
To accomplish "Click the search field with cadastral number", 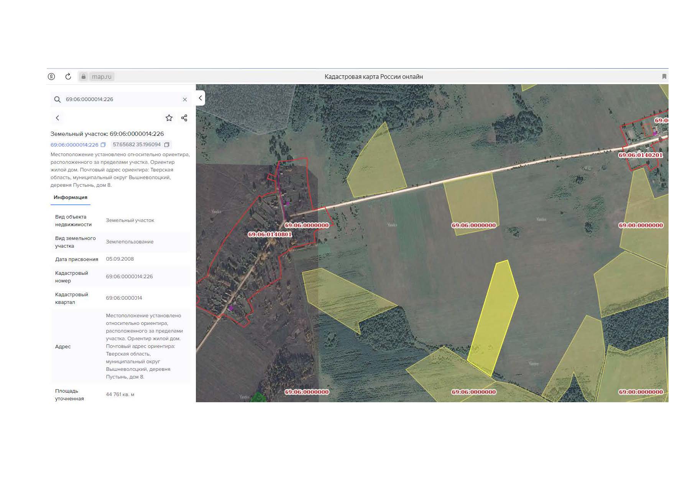I will (x=121, y=100).
